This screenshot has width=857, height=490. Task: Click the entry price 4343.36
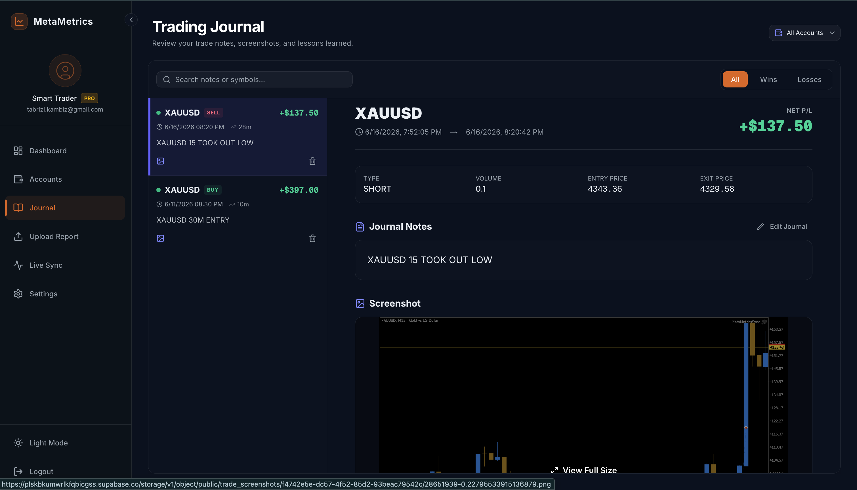click(x=605, y=189)
